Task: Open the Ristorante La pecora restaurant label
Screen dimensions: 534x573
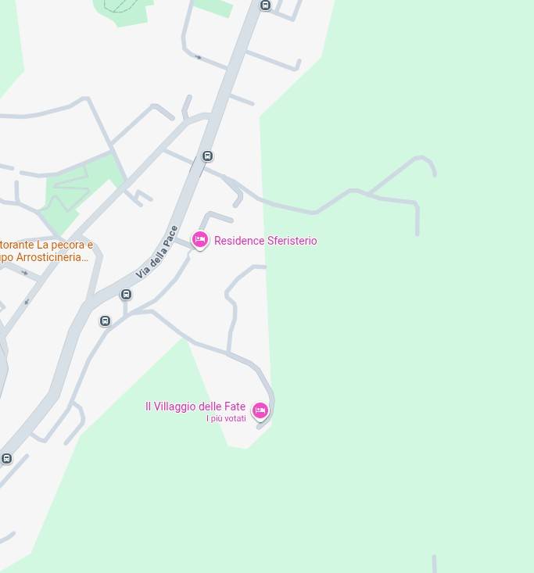Action: 44,251
